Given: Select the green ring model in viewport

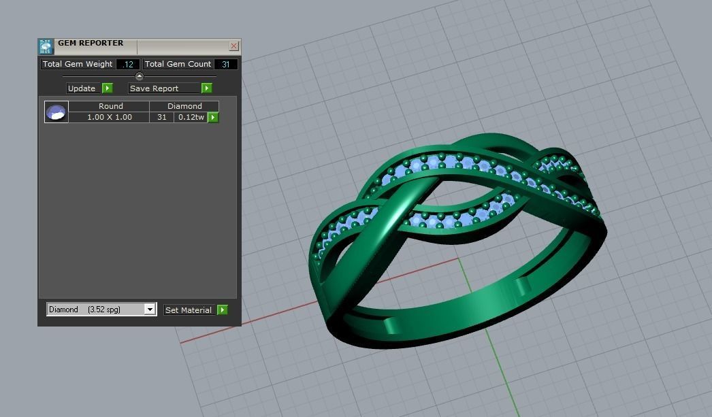Looking at the screenshot, I should point(457,241).
